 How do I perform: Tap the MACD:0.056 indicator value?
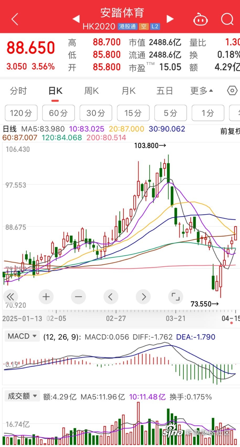click(107, 337)
